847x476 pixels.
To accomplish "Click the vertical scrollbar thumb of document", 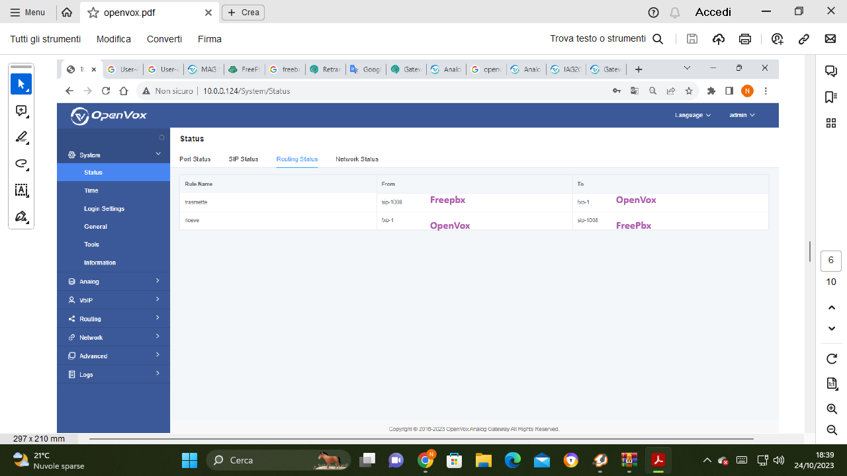I will [810, 251].
